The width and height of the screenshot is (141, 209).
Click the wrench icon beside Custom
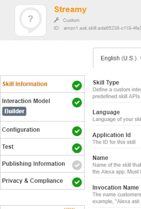pyautogui.click(x=57, y=20)
